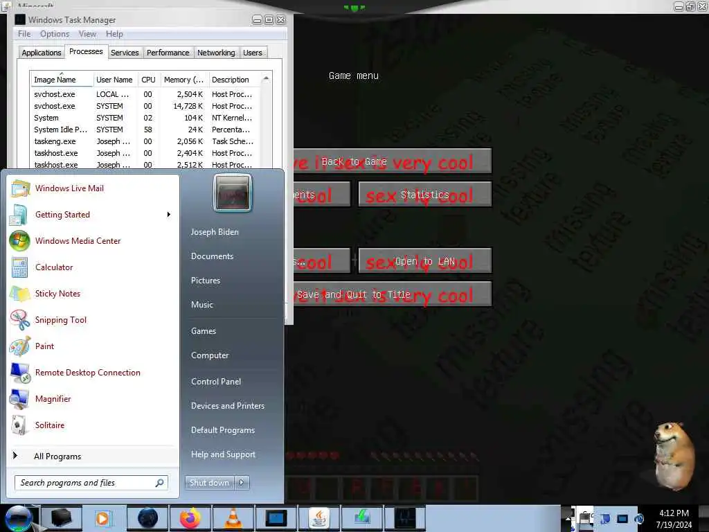Viewport: 709px width, 532px height.
Task: Focus Search programs and files box
Action: (91, 483)
